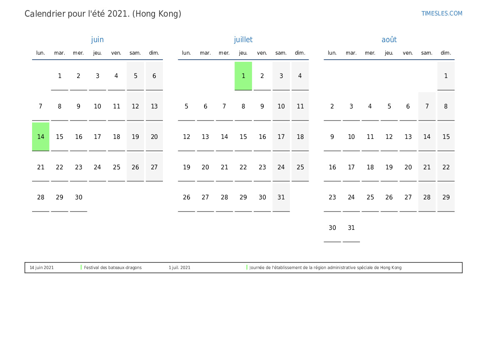Select the août month heading
This screenshot has width=487, height=345.
tap(389, 40)
